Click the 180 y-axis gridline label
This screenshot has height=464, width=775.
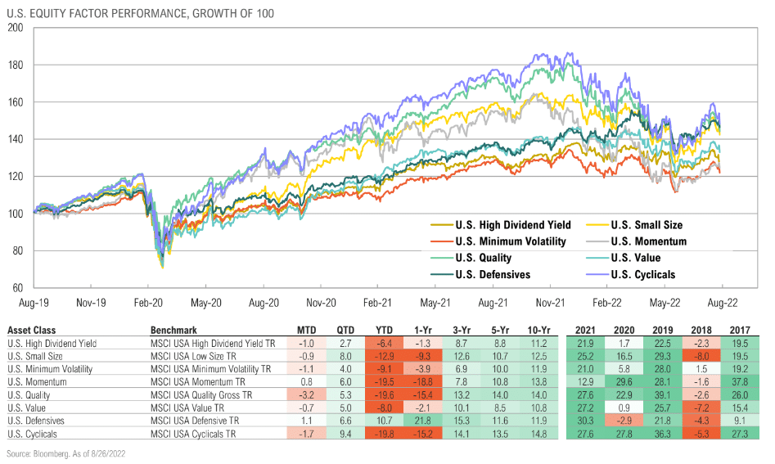(16, 65)
